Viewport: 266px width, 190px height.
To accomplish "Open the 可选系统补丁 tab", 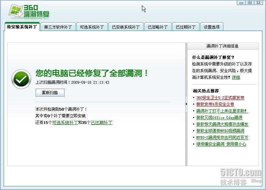I will tap(92, 27).
